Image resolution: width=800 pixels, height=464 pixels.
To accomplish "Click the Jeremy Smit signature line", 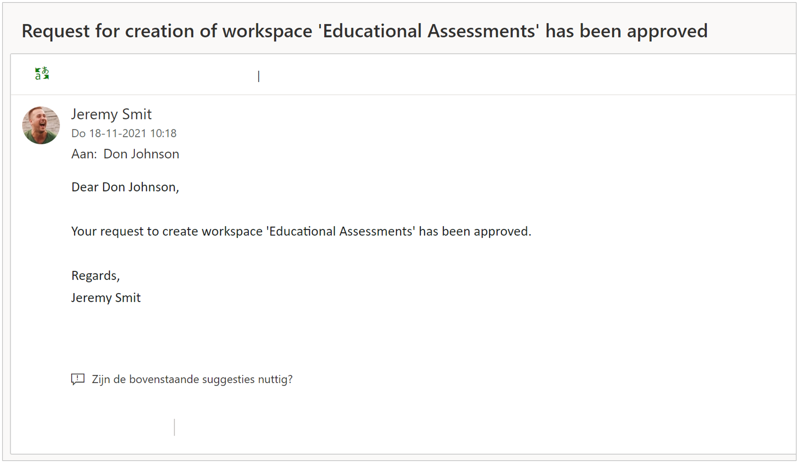I will pyautogui.click(x=106, y=298).
